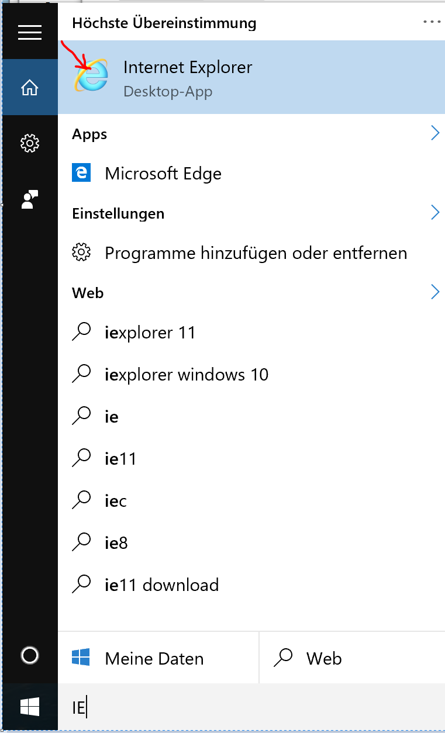Expand the Apps category arrow
Viewport: 445px width, 733px height.
(x=434, y=133)
